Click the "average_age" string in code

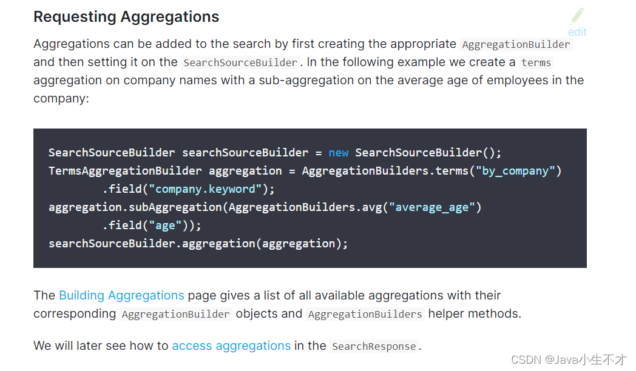pos(432,207)
